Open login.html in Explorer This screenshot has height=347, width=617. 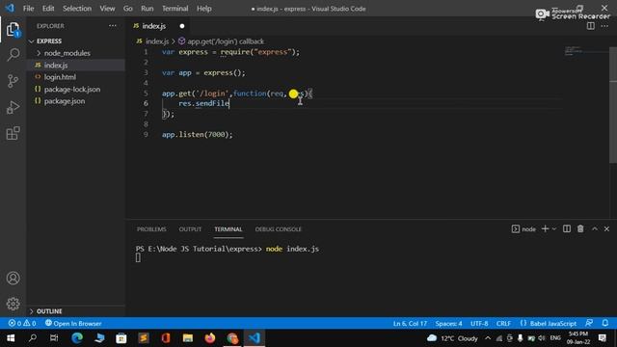point(60,77)
